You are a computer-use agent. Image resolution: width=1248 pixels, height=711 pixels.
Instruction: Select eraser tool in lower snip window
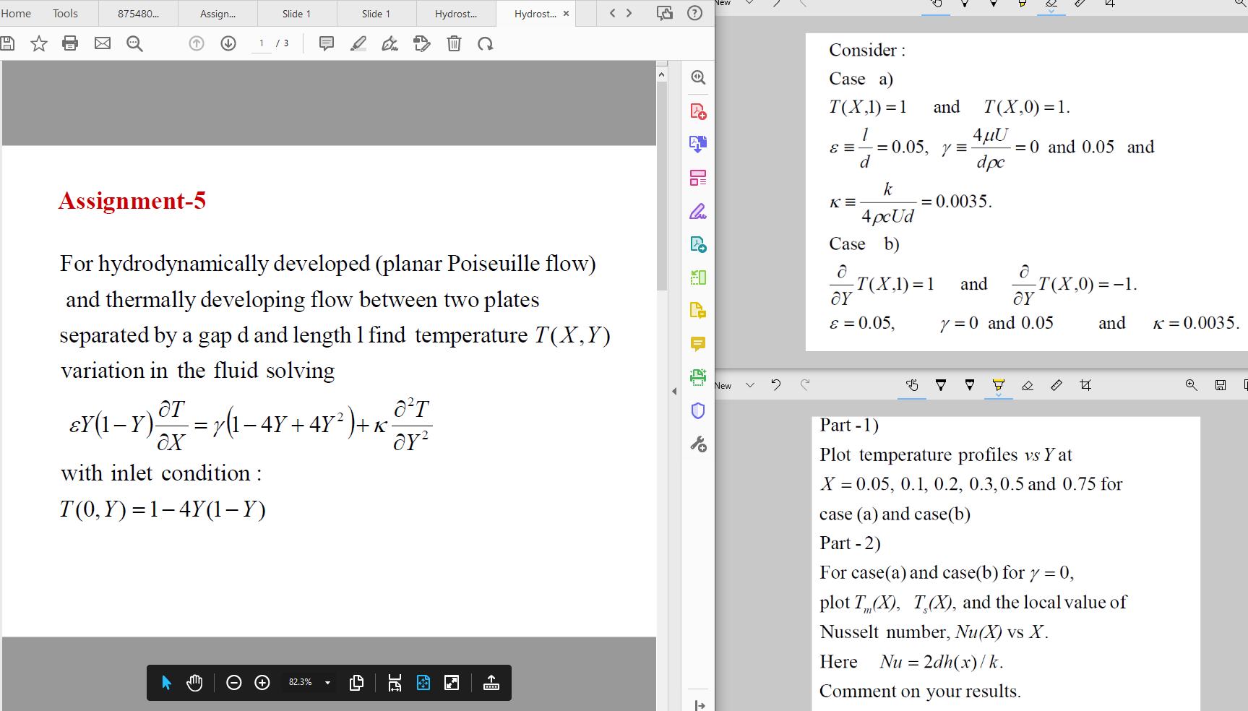(x=1028, y=385)
